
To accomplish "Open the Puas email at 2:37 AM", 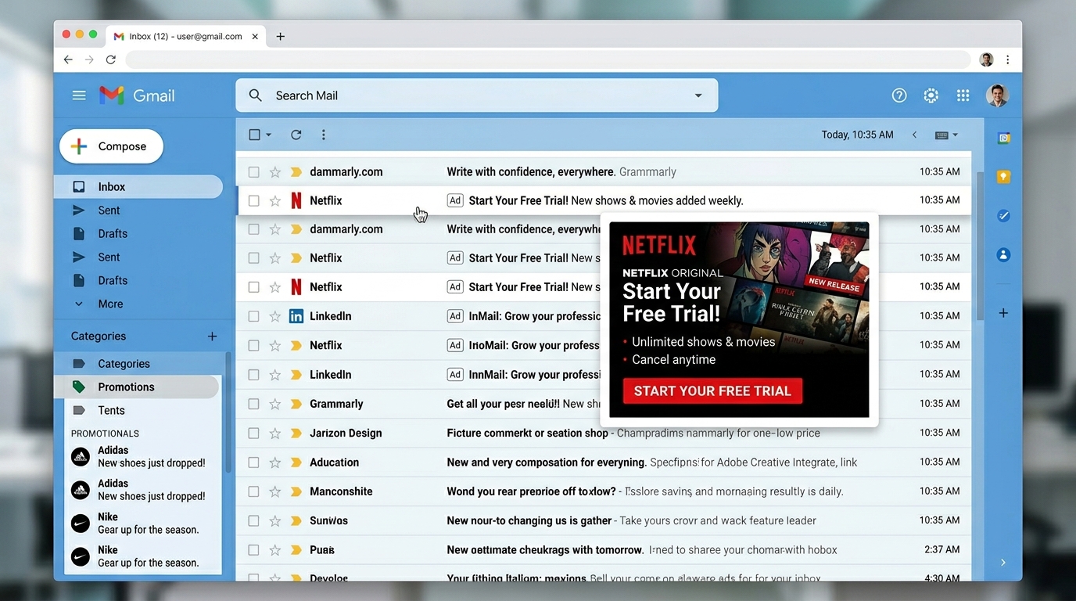I will [x=604, y=550].
